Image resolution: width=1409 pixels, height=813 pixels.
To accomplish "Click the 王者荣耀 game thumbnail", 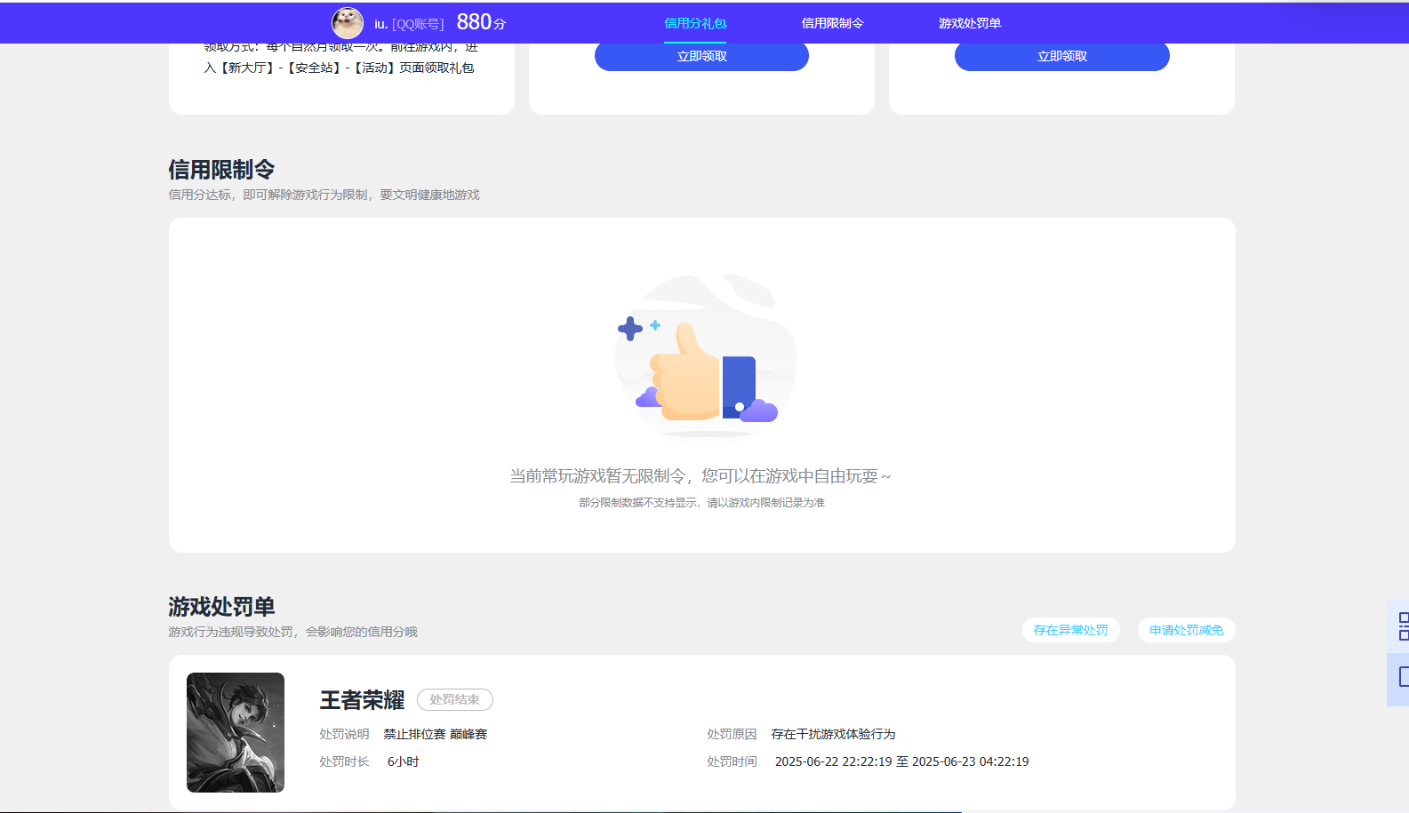I will 236,732.
